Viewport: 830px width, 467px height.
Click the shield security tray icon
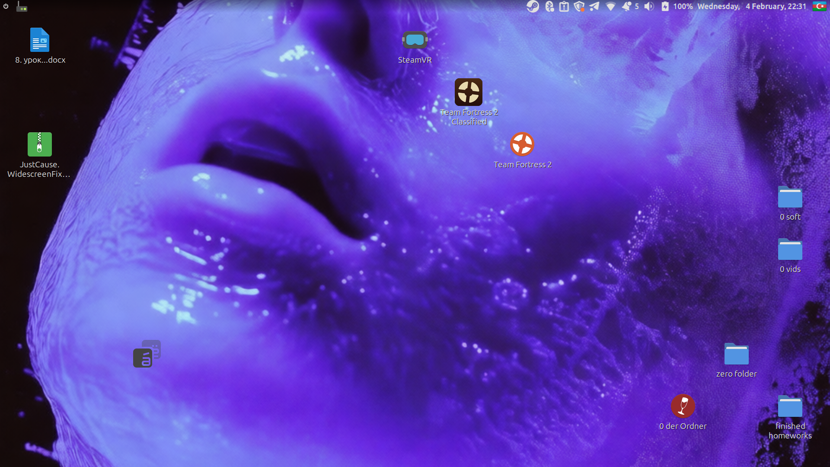pyautogui.click(x=579, y=6)
